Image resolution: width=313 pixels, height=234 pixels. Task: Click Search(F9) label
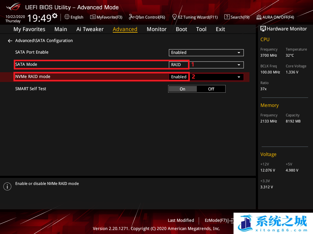tap(240, 17)
